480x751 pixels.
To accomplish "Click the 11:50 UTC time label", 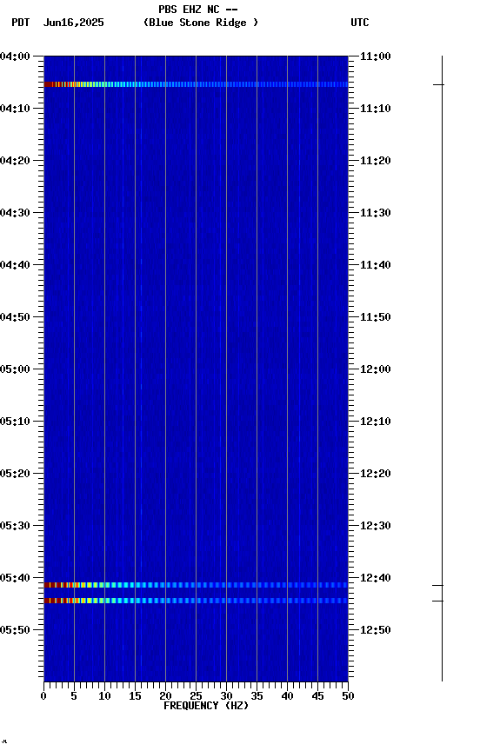I will 376,317.
